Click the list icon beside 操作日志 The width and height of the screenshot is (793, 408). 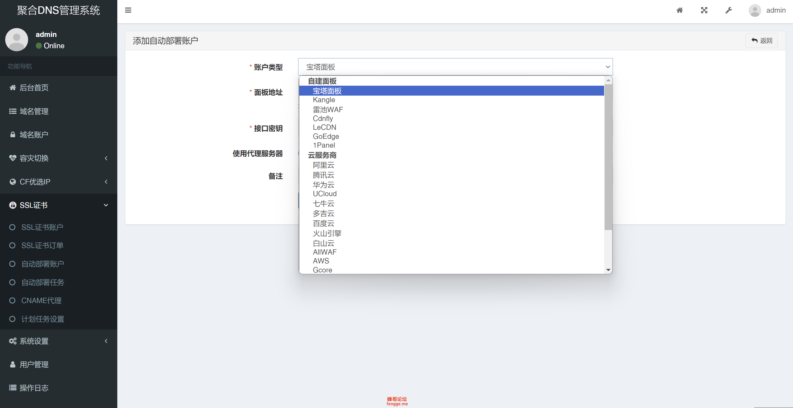click(x=13, y=388)
